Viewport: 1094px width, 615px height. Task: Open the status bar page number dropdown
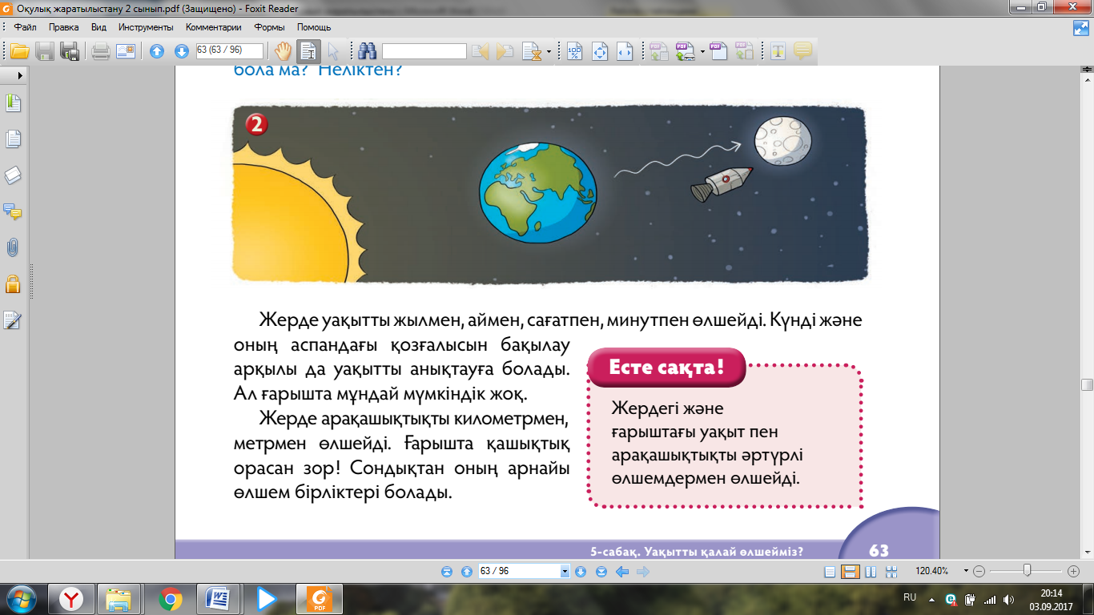click(x=565, y=572)
